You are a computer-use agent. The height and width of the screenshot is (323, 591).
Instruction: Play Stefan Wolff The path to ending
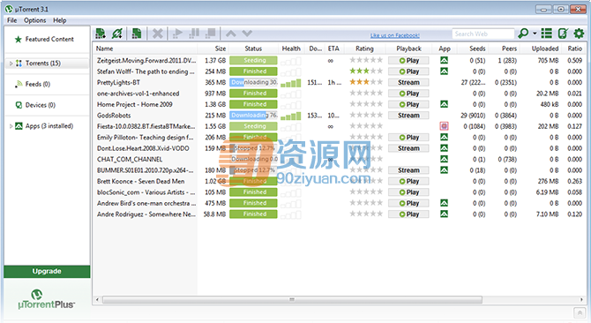pos(408,71)
